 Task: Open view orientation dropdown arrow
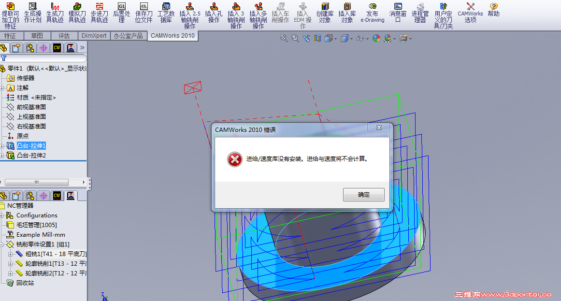[x=335, y=39]
